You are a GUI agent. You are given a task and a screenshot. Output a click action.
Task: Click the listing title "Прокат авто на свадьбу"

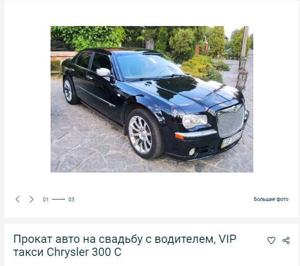pyautogui.click(x=78, y=239)
